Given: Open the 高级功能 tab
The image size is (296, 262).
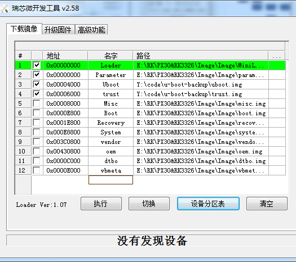Looking at the screenshot, I should point(91,30).
